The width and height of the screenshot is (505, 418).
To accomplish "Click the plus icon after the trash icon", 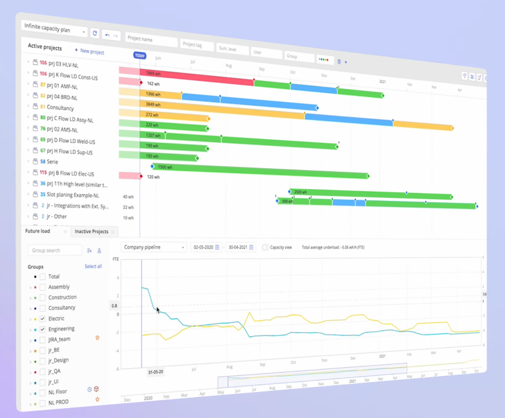I will tap(346, 62).
